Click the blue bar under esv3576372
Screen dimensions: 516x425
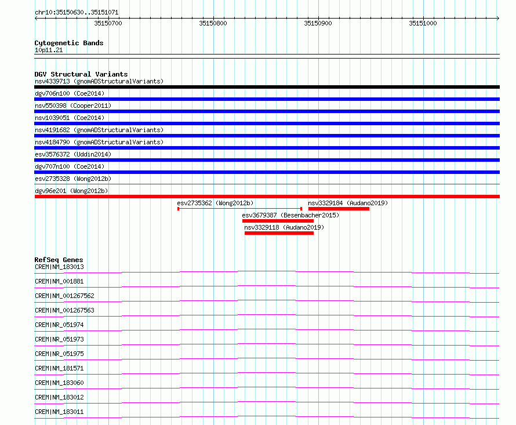coord(267,160)
